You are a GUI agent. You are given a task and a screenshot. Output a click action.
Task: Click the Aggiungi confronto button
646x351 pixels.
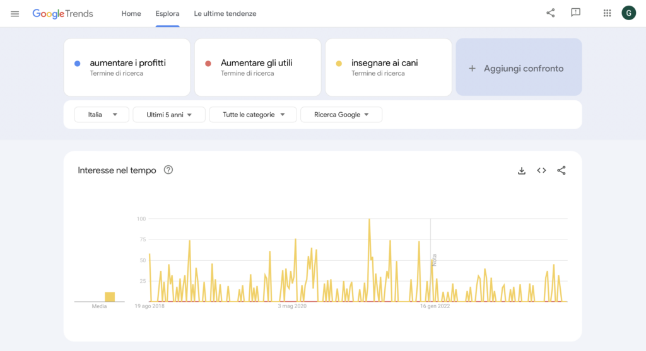519,68
